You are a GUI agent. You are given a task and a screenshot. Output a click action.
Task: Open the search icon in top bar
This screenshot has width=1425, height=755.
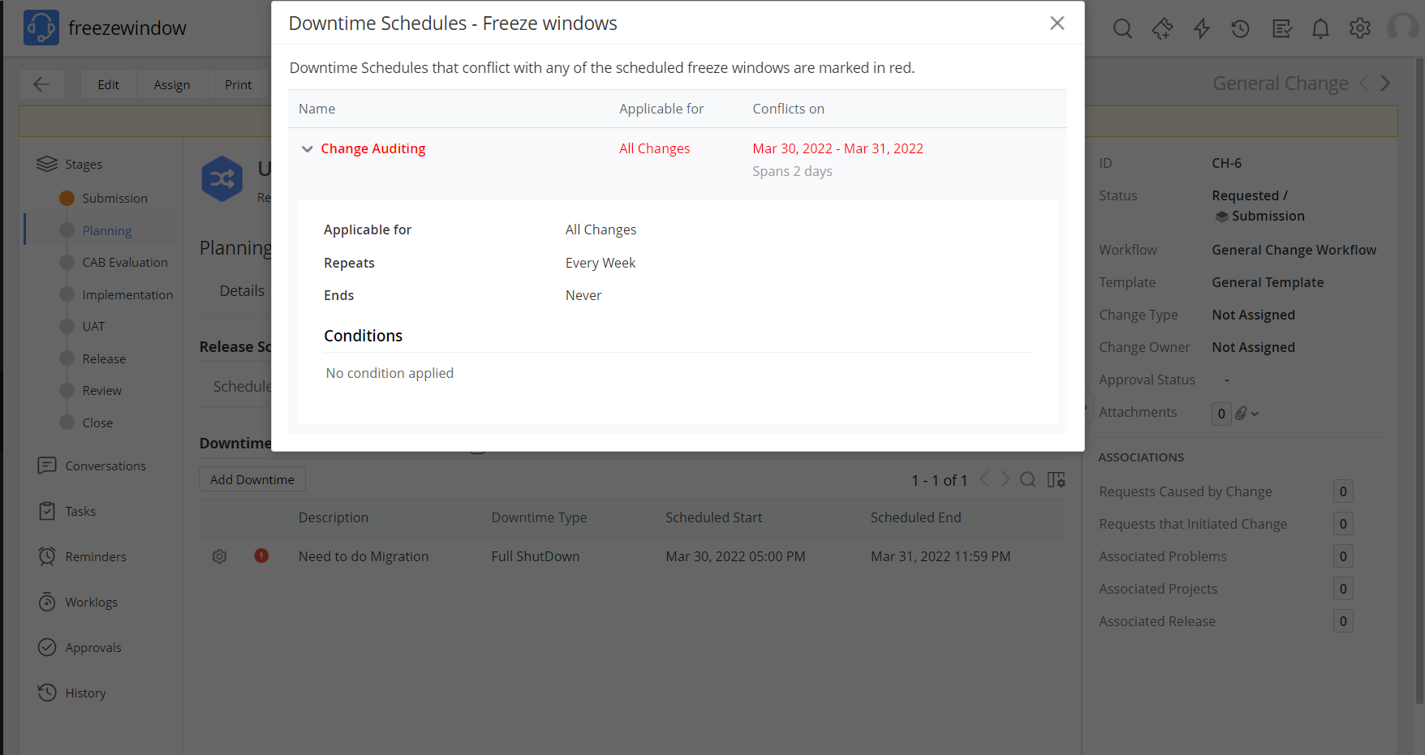coord(1122,29)
